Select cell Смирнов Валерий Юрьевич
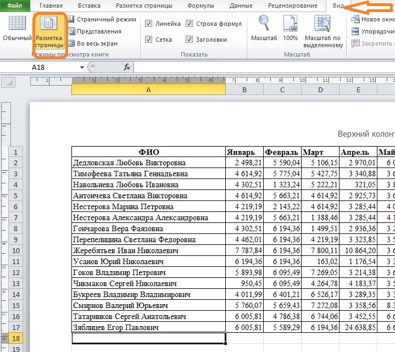This screenshot has width=395, height=352. tap(149, 306)
